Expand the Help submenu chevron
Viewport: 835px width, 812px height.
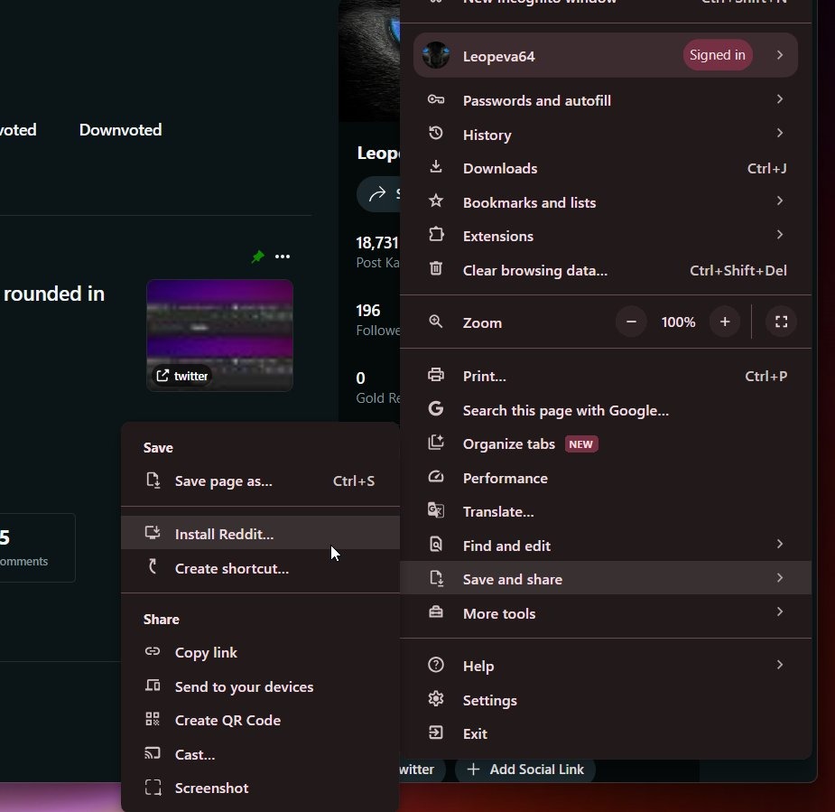point(780,665)
